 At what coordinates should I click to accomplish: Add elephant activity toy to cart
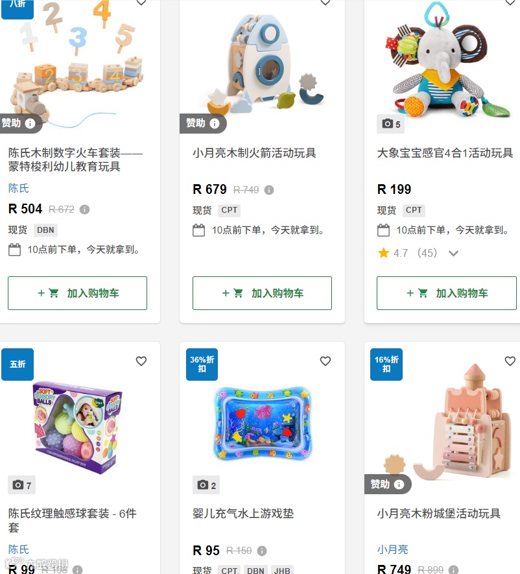(x=447, y=293)
